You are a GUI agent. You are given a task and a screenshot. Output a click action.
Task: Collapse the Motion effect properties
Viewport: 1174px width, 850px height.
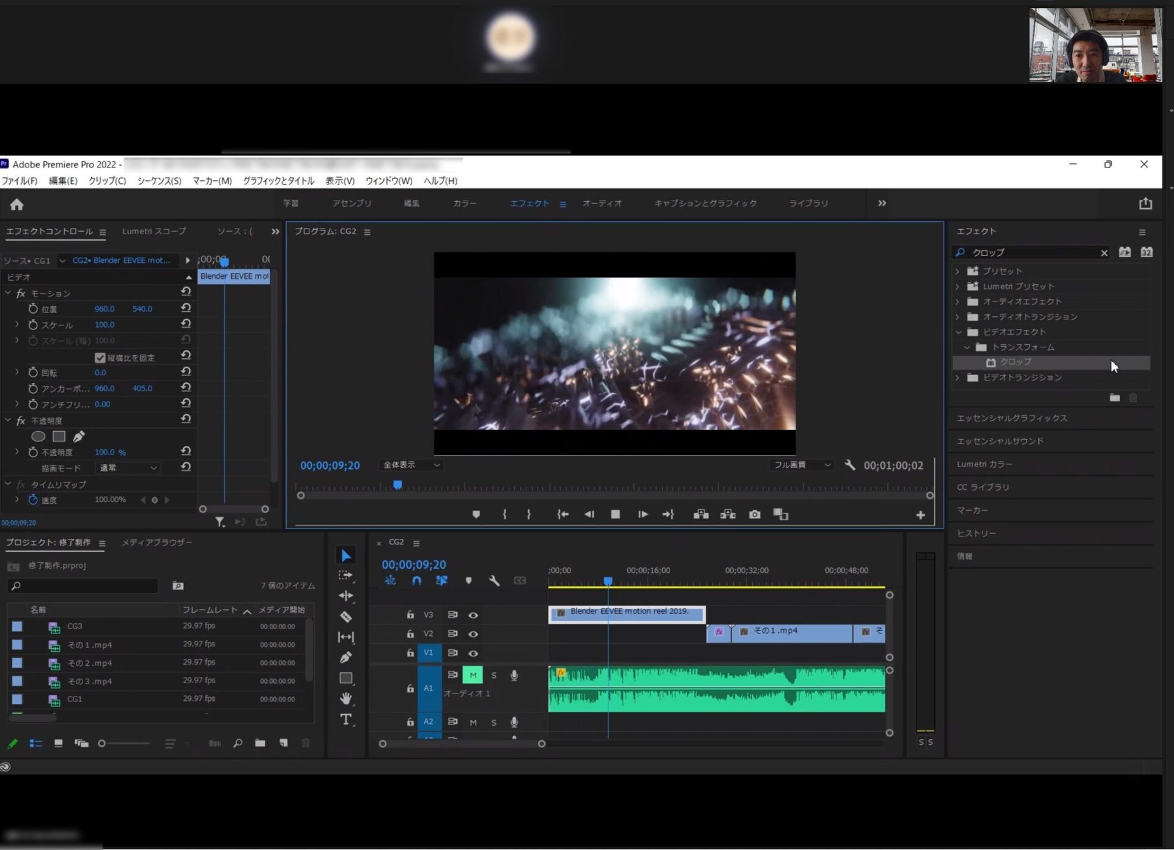point(8,294)
